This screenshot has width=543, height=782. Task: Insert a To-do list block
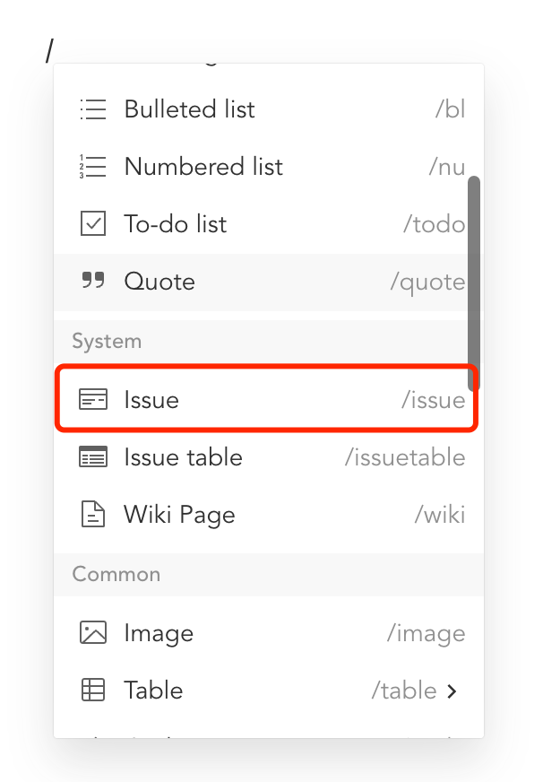coord(269,224)
